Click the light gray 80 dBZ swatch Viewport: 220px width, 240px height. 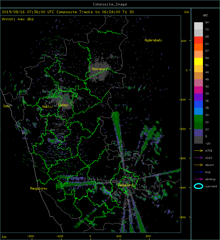coord(198,26)
